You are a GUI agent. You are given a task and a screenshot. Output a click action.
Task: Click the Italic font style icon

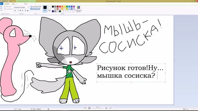pyautogui.click(x=23, y=10)
